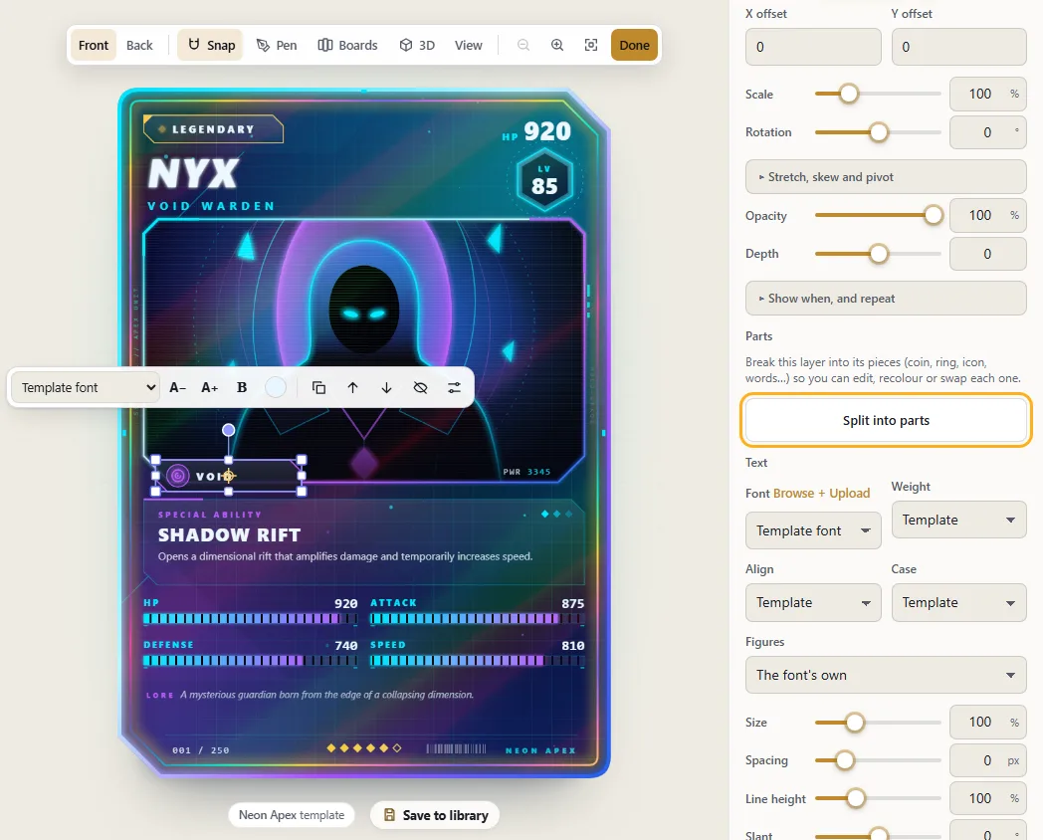Click the Opacity slider handle
Screen dimensions: 1043x840
pyautogui.click(x=934, y=216)
